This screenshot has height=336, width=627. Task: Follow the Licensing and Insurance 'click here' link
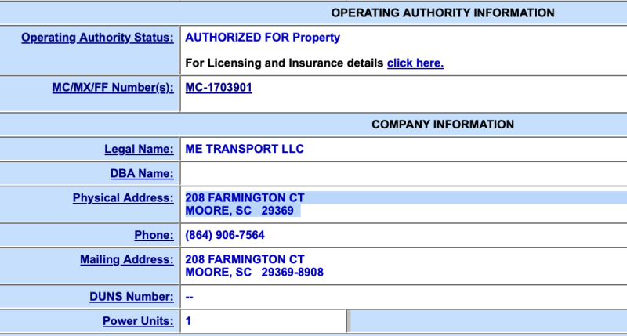tap(415, 63)
